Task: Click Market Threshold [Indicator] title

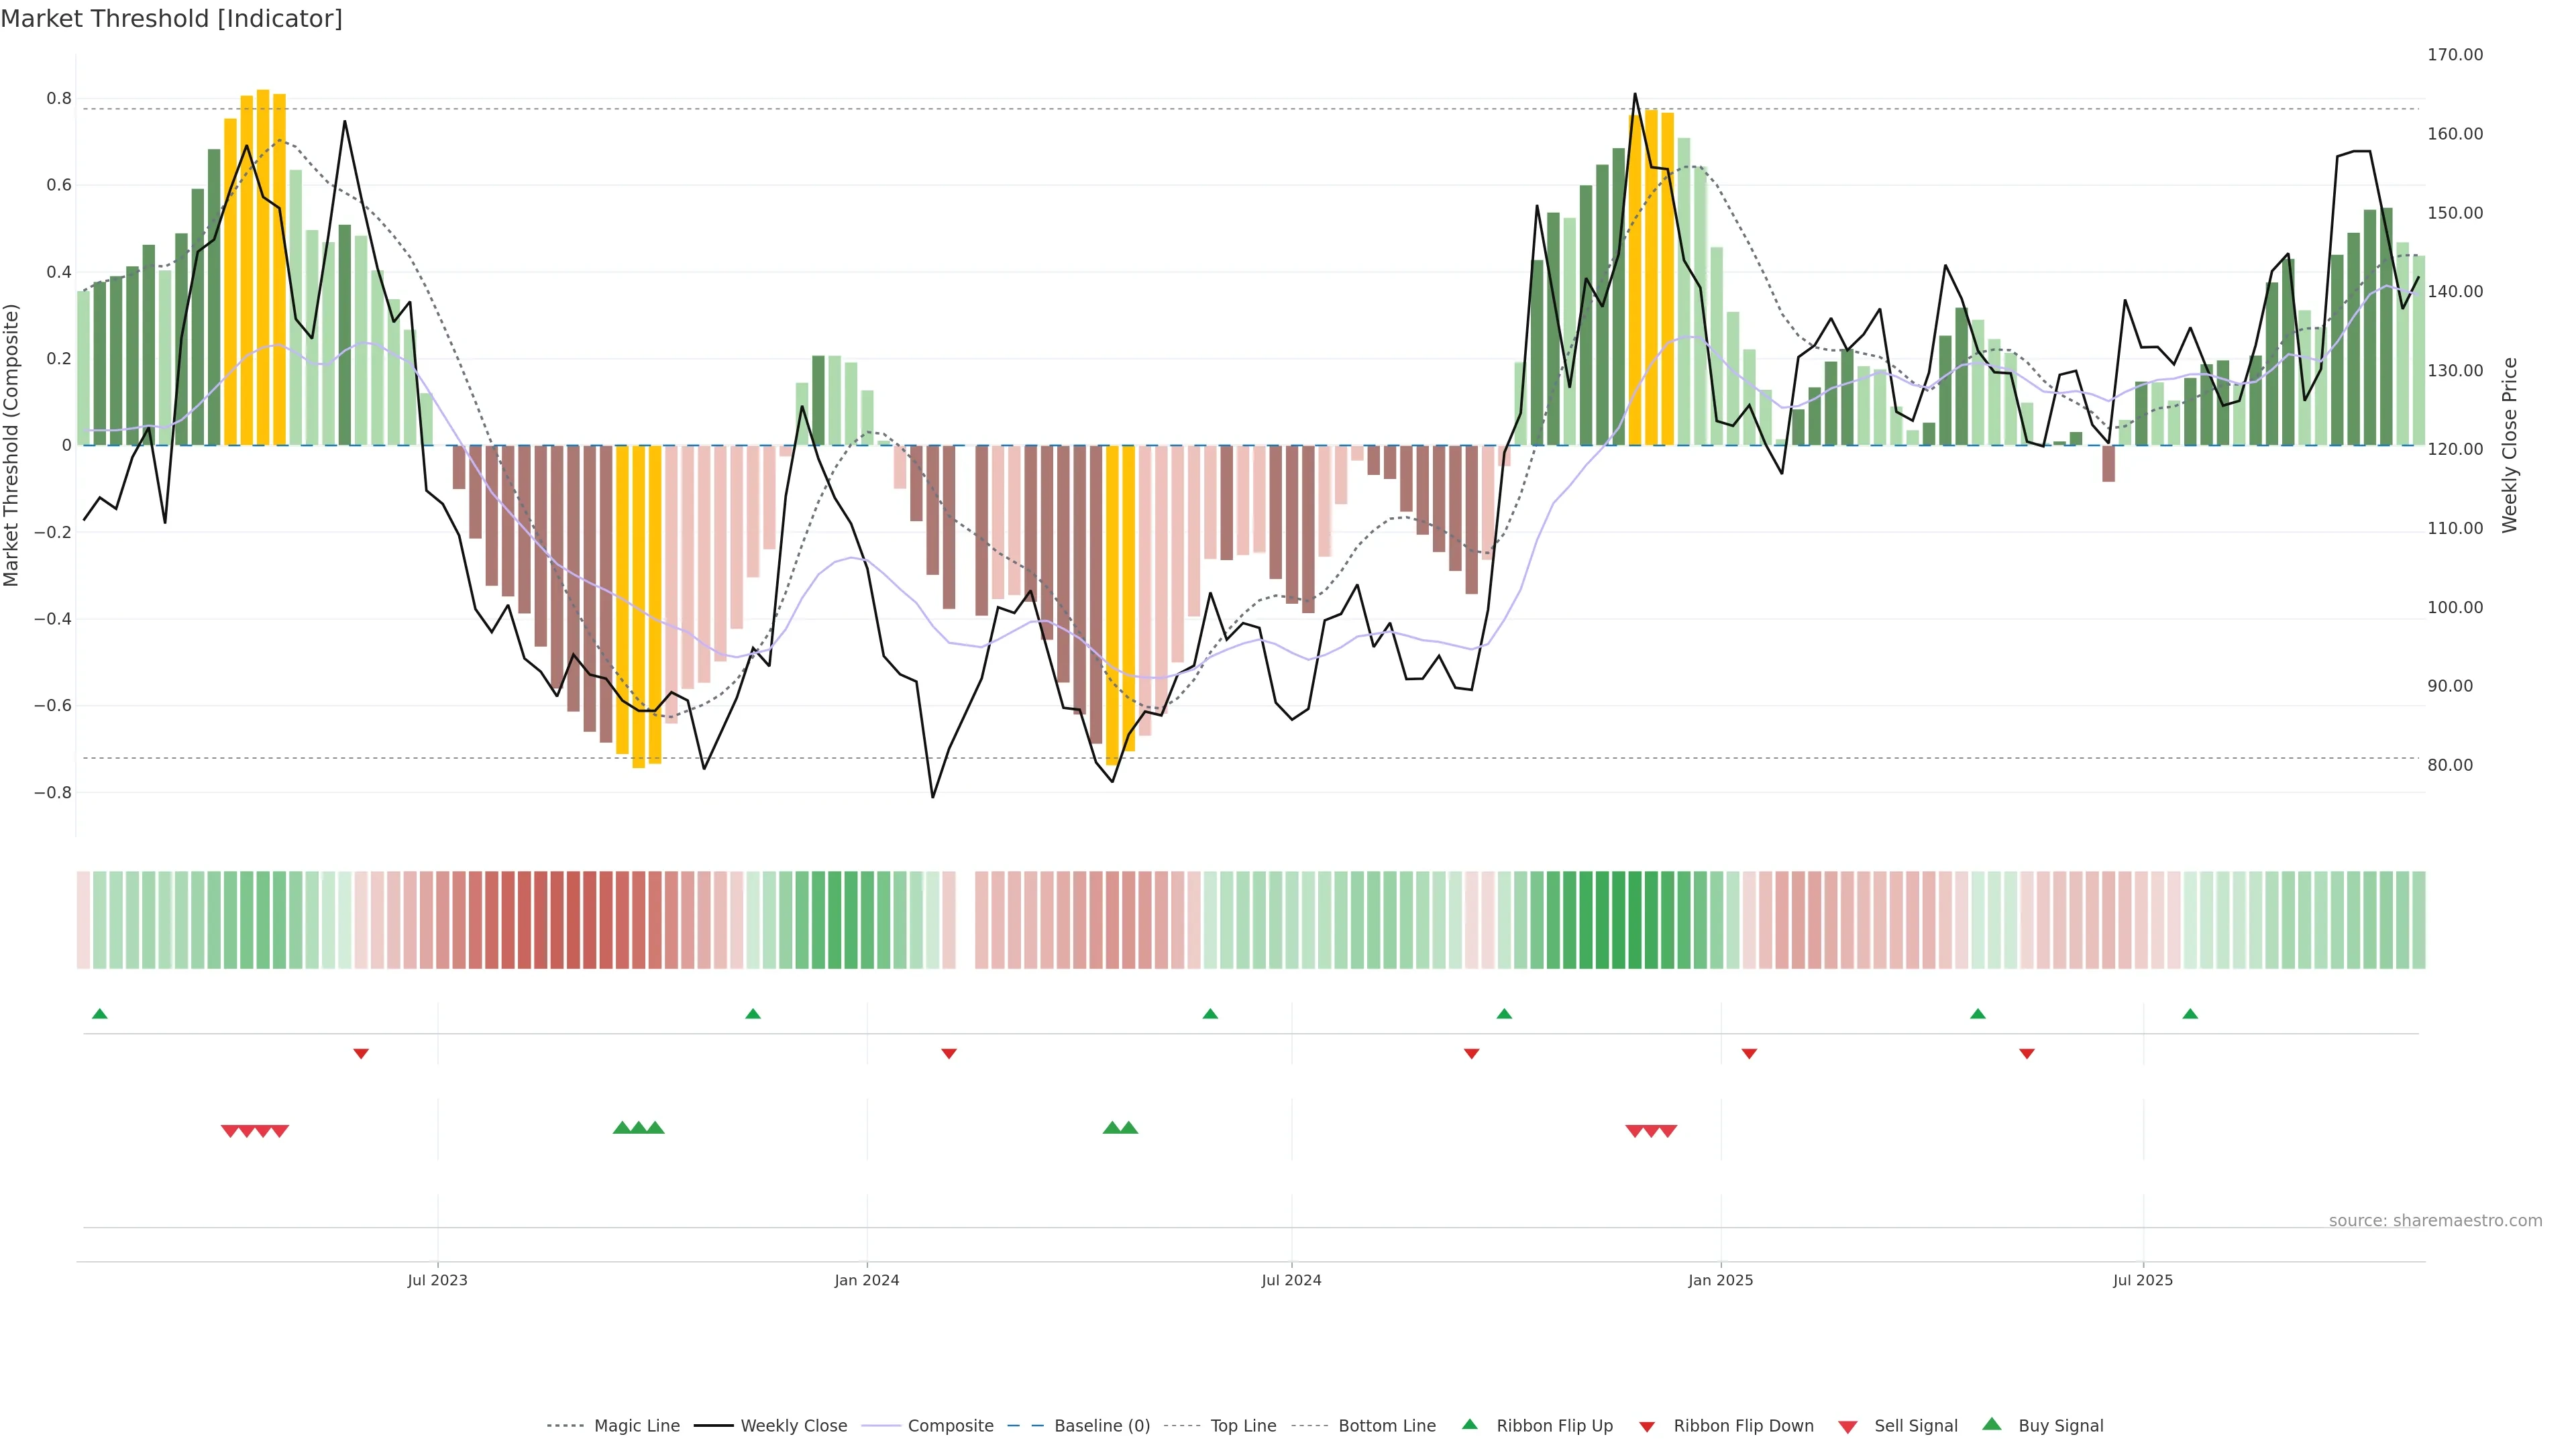Action: tap(171, 19)
